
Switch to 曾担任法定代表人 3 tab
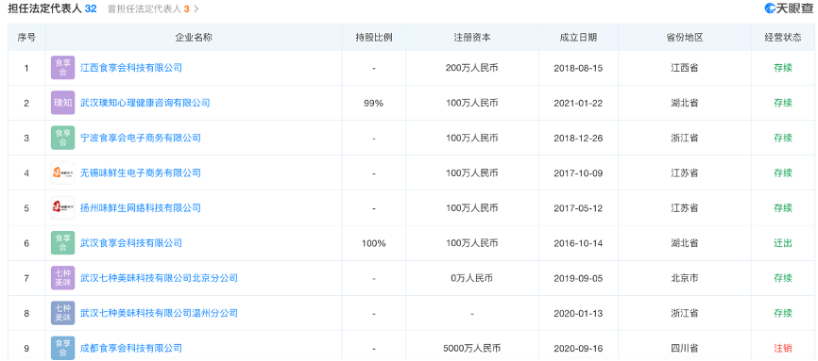point(148,9)
